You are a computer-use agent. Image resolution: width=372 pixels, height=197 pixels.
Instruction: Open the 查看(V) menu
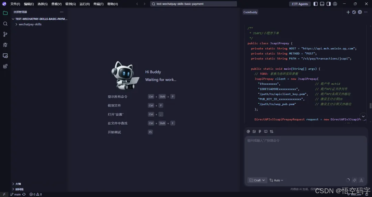56,4
